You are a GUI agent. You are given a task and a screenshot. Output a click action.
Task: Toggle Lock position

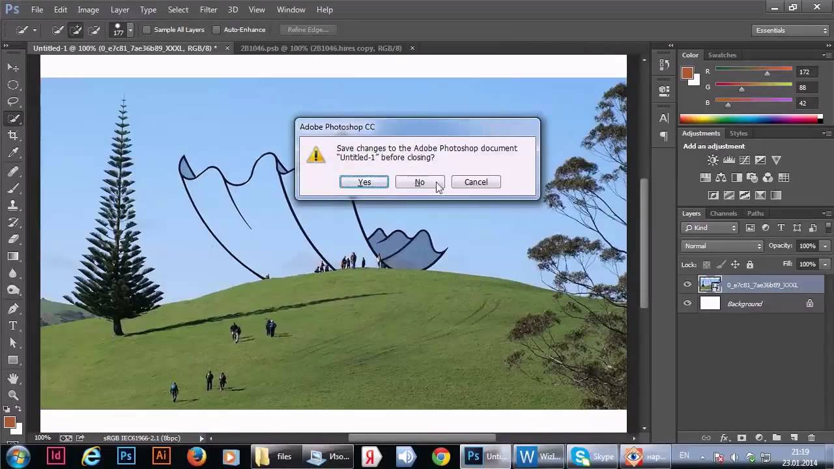click(736, 264)
